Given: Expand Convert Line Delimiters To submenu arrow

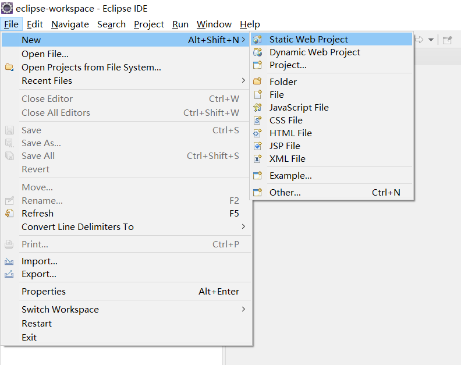Looking at the screenshot, I should coord(243,226).
